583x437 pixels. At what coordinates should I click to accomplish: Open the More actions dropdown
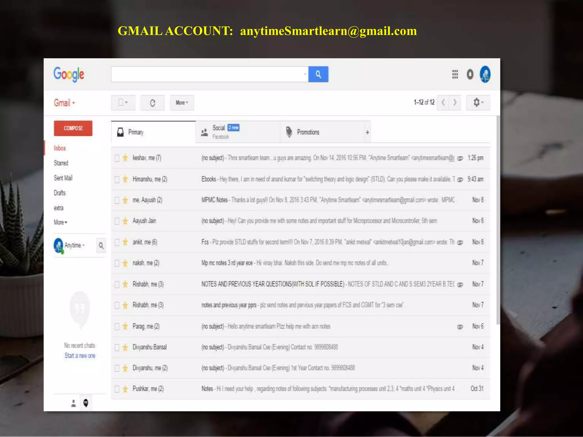coord(182,103)
